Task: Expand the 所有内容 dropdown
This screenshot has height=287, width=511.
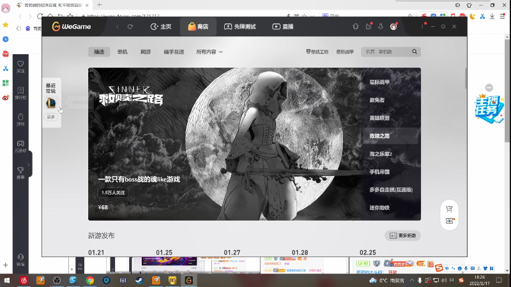Action: pos(210,52)
